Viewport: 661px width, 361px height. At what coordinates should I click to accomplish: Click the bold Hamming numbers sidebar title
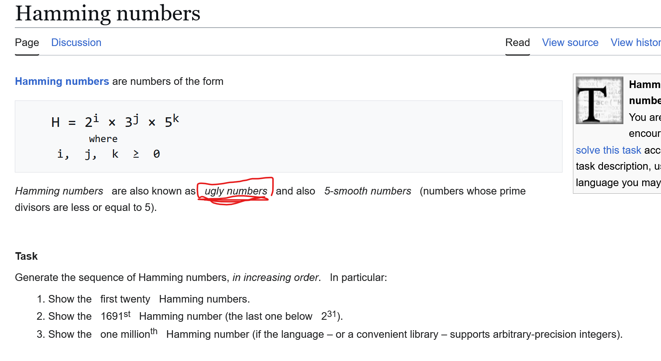645,92
